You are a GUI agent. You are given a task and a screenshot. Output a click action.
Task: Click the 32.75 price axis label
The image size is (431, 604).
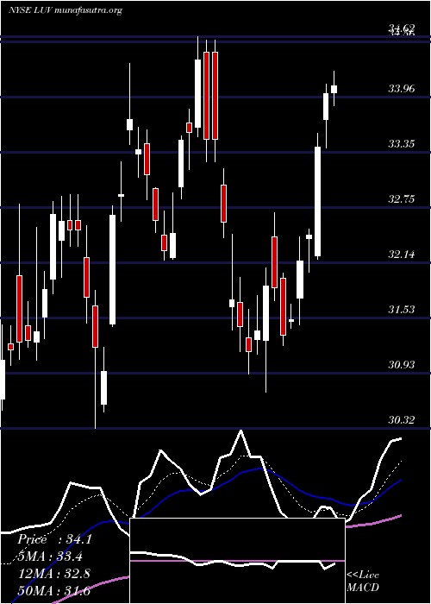coord(402,199)
